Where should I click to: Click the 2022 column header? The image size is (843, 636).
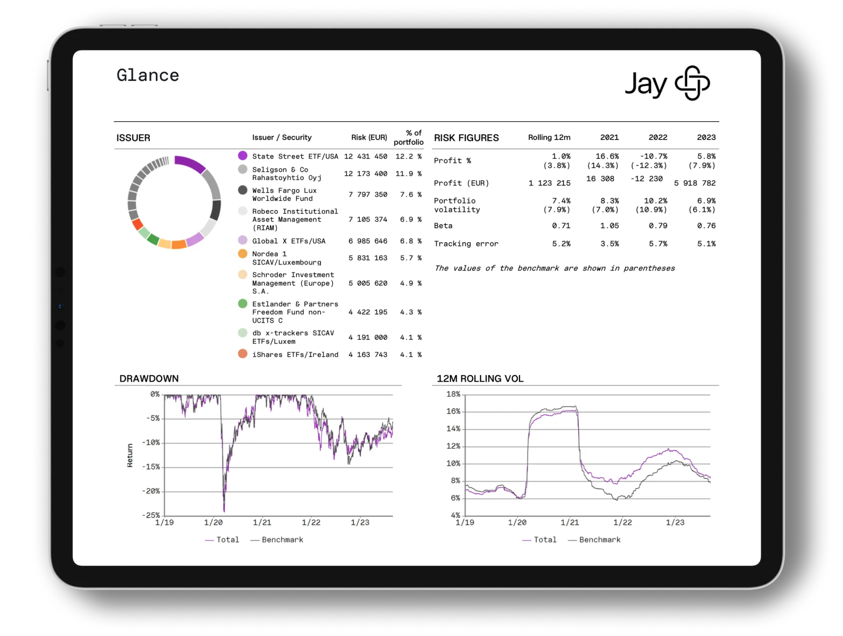[658, 137]
